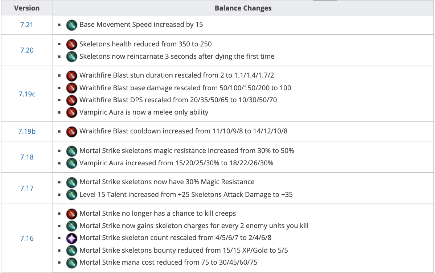
Task: Open the 7.20 version link
Action: pos(26,50)
